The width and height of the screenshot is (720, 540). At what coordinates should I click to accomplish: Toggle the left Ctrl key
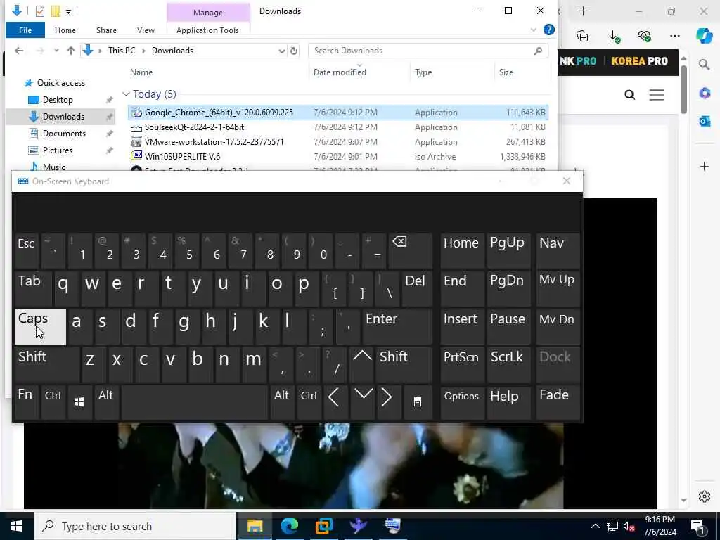(x=53, y=402)
